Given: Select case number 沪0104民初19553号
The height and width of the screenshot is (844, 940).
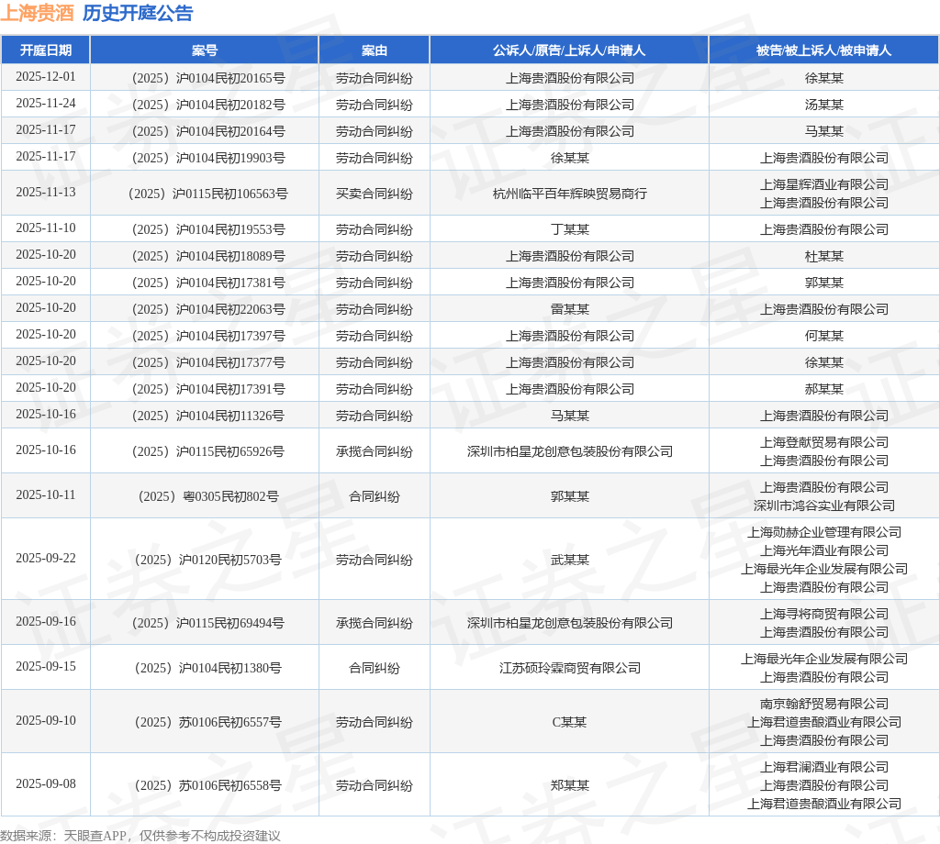Looking at the screenshot, I should click(x=208, y=229).
